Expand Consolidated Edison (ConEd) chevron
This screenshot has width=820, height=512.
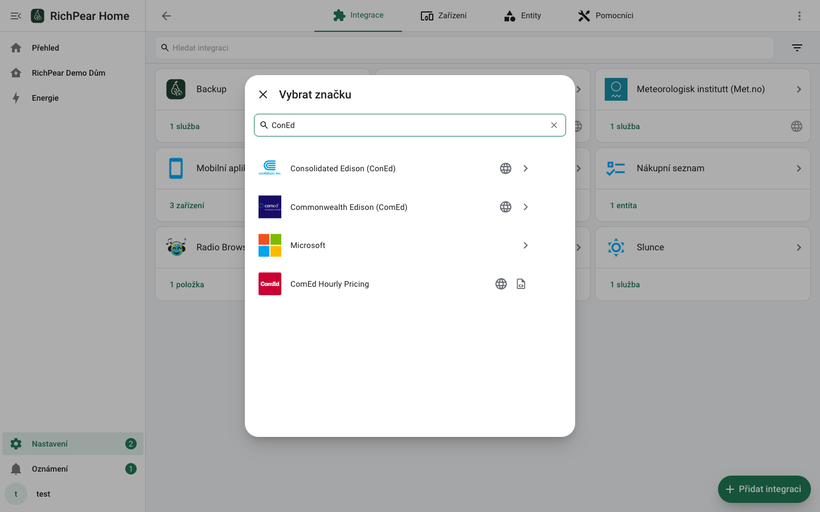point(526,168)
